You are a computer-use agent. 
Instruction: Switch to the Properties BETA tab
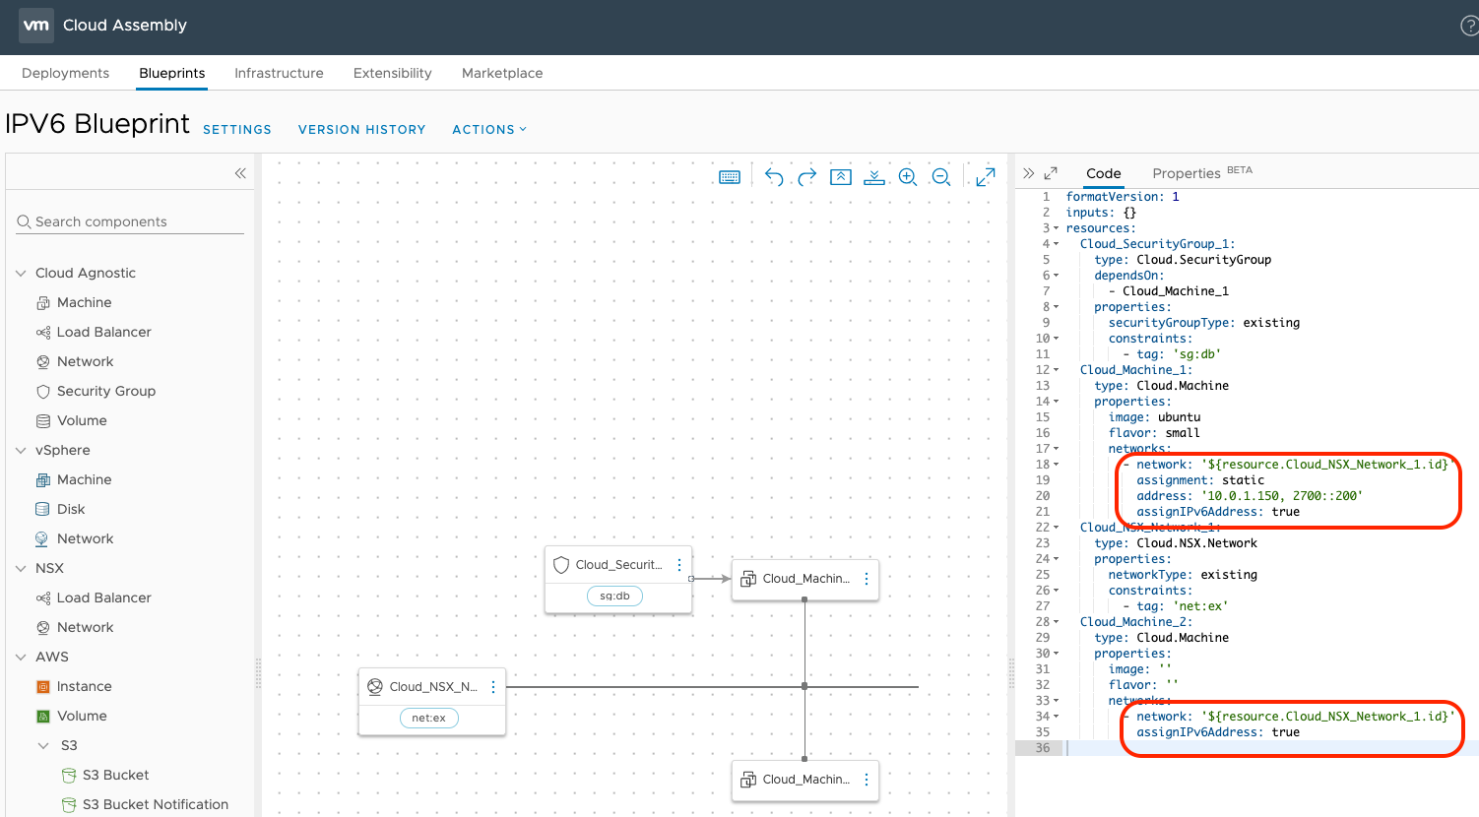pyautogui.click(x=1202, y=173)
